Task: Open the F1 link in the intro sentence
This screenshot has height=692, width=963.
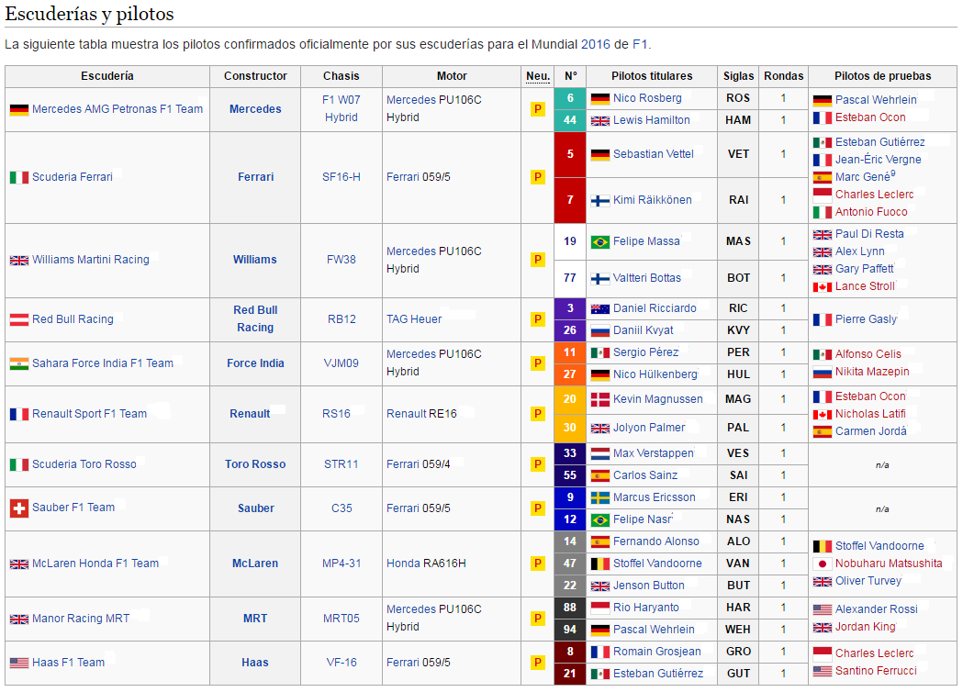Action: click(x=640, y=44)
